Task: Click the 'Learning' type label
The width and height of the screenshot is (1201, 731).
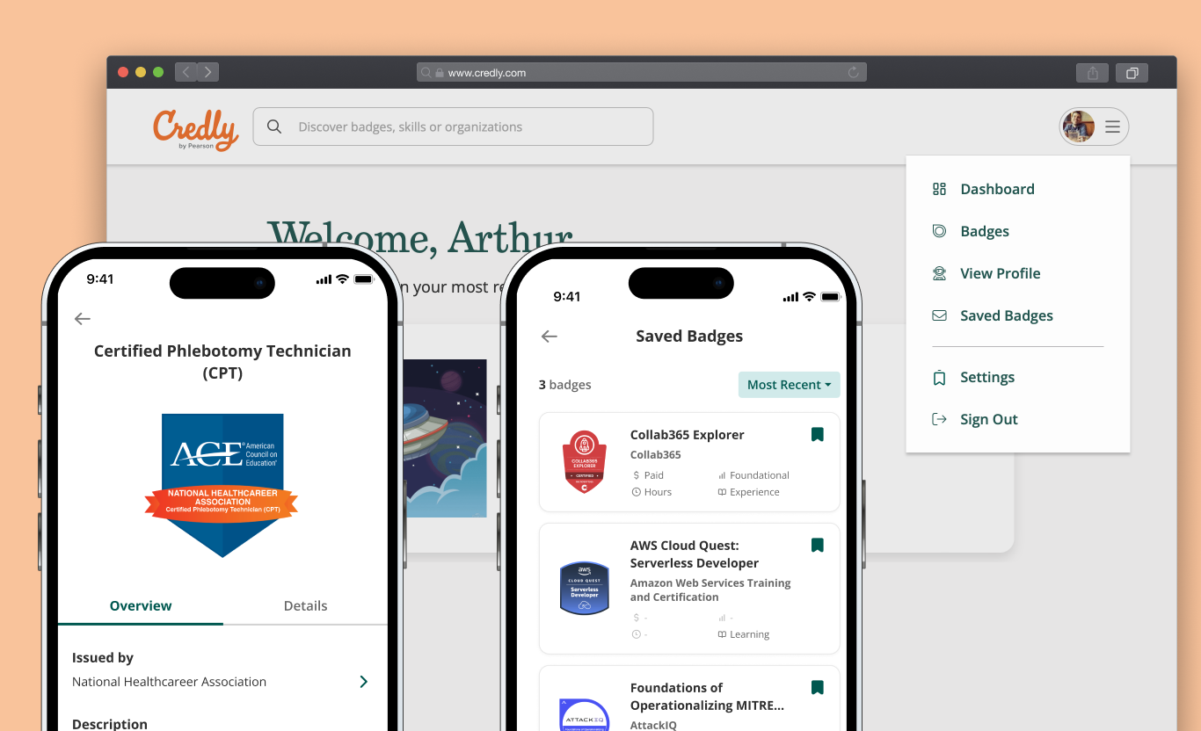Action: [749, 634]
